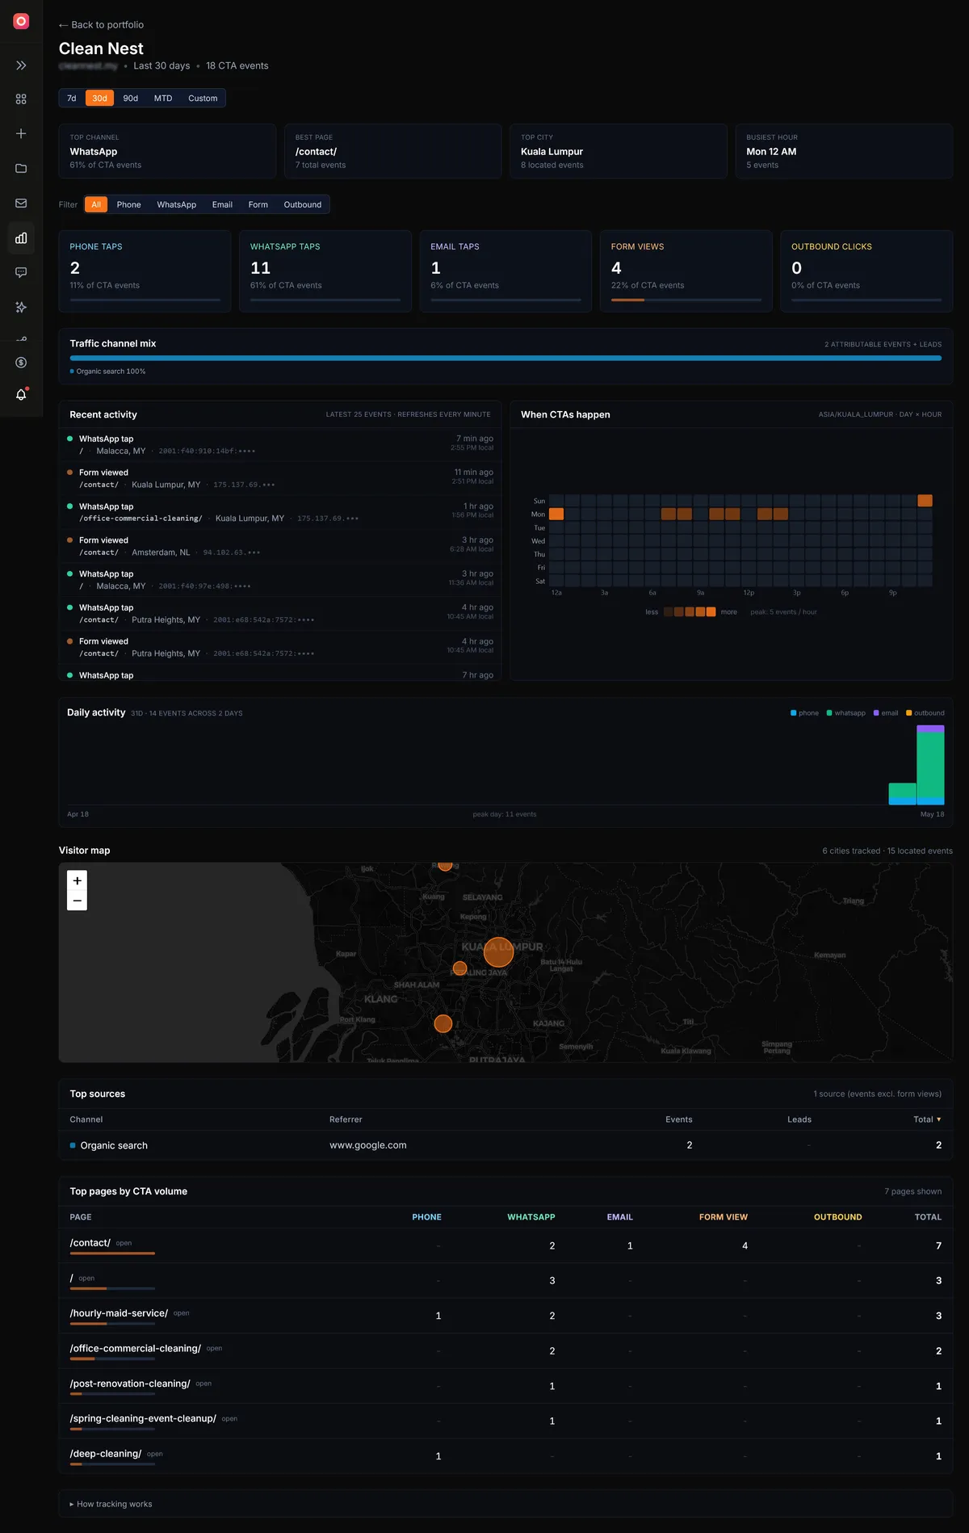Click the Sunday 11p heatmap cell

coord(925,501)
